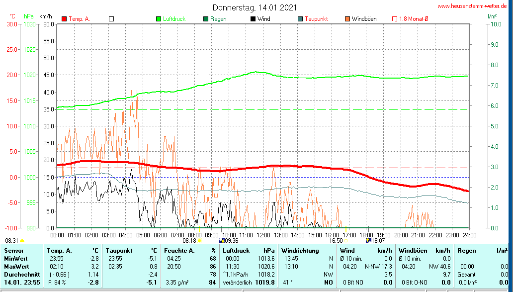Click the average dew point -2.4
Viewport: 514px width, 292px height.
coord(153,274)
